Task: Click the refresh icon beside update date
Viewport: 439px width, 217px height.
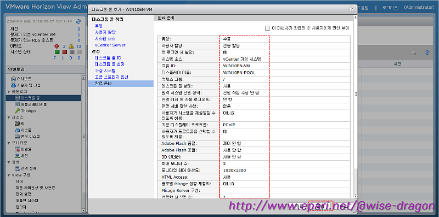Action: click(78, 21)
